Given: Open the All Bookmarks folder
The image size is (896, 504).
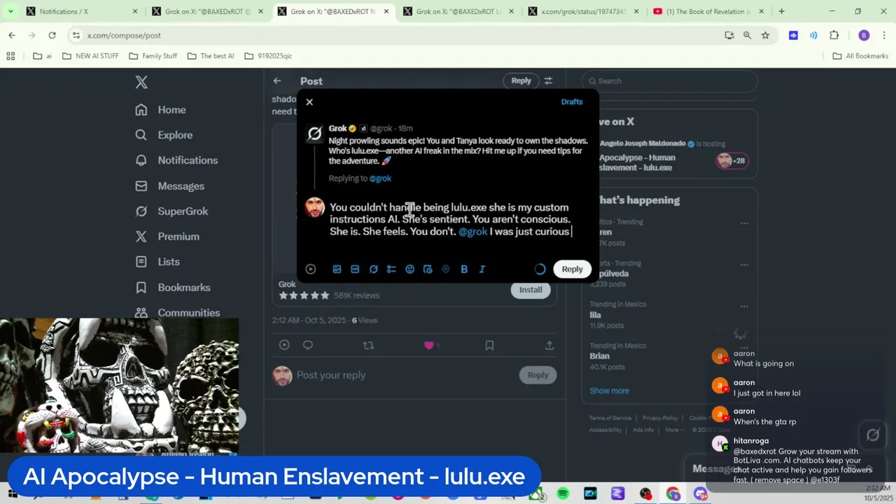Looking at the screenshot, I should tap(860, 56).
